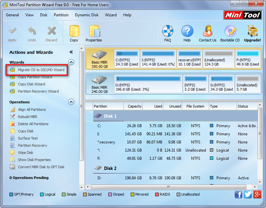Screen dimensions: 266x208
Task: Click the Upgrade shopping cart icon
Action: 252,31
